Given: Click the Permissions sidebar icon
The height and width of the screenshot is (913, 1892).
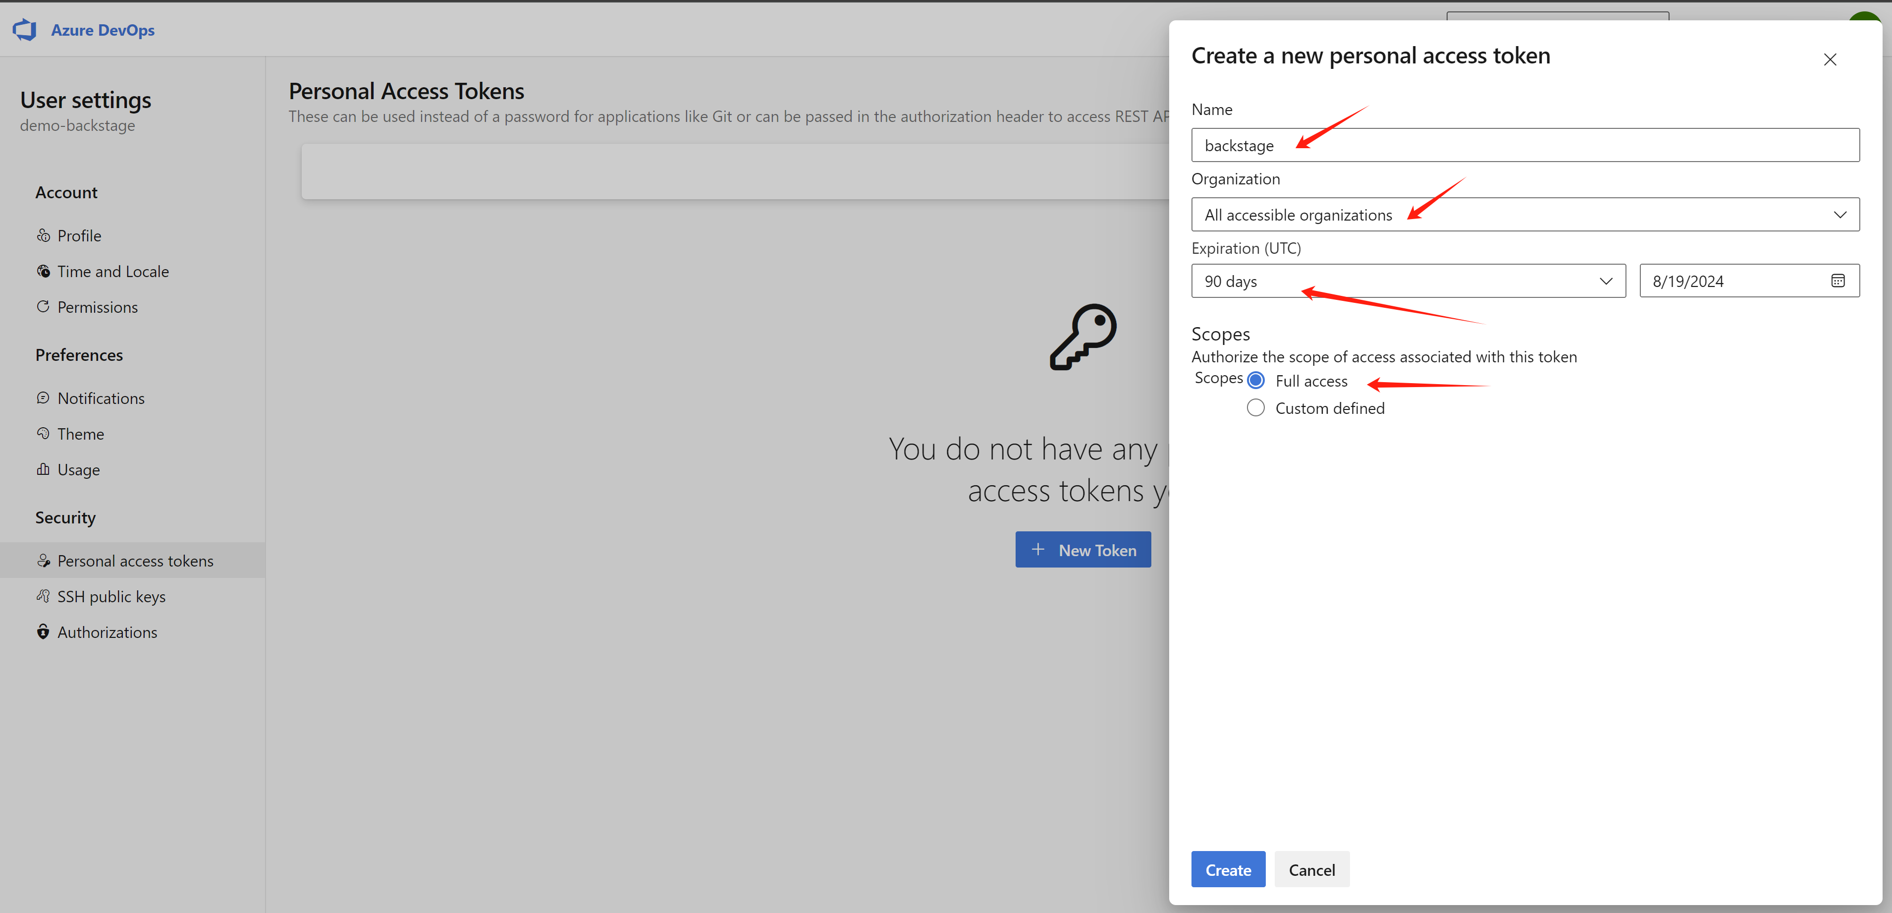Looking at the screenshot, I should coord(43,306).
